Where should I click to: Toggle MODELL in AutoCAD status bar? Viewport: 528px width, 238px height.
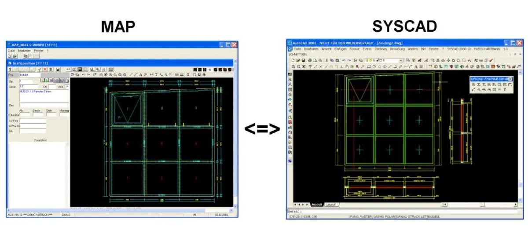433,216
